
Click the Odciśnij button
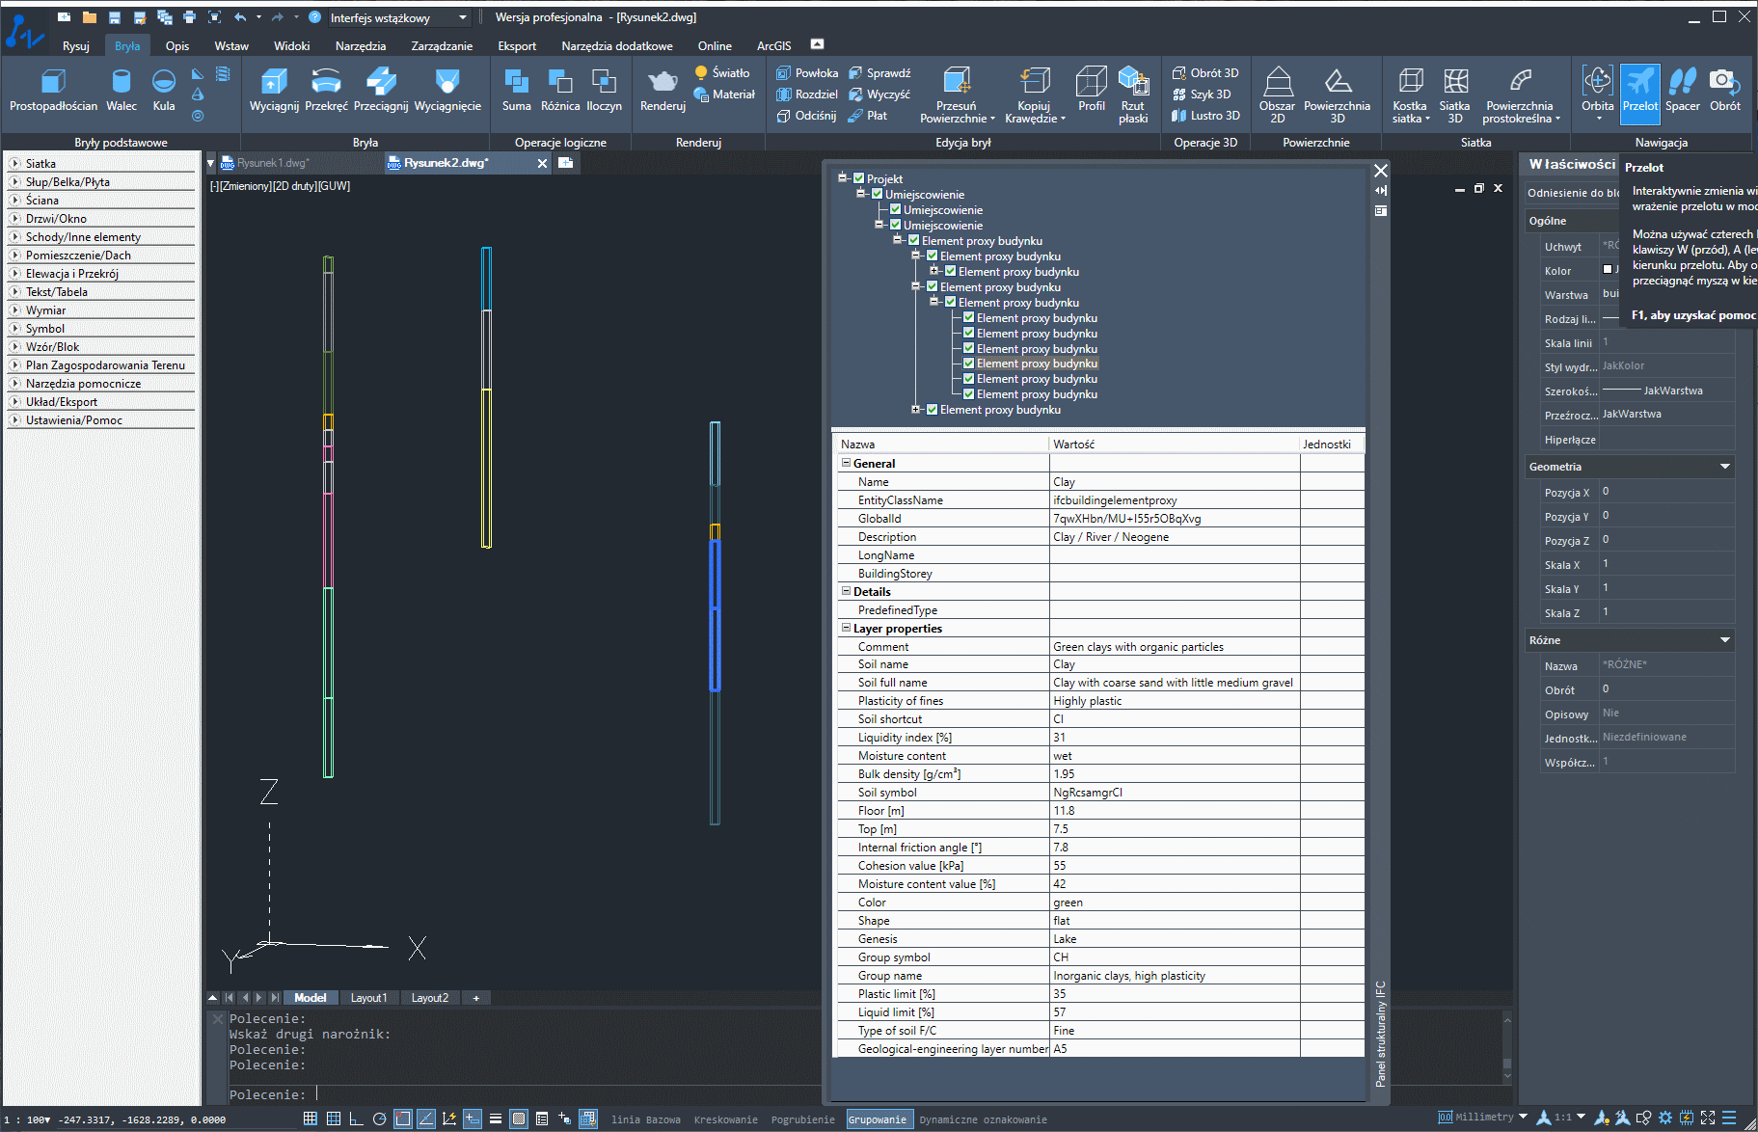pyautogui.click(x=806, y=115)
